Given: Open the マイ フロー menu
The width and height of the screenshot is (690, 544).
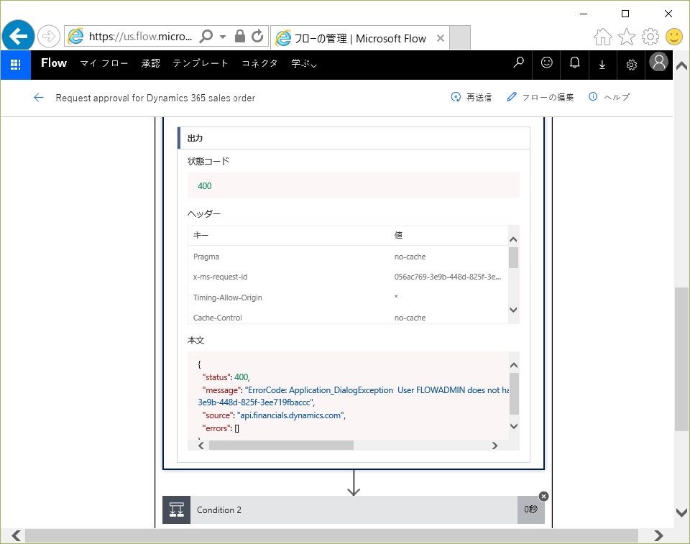Looking at the screenshot, I should tap(103, 63).
